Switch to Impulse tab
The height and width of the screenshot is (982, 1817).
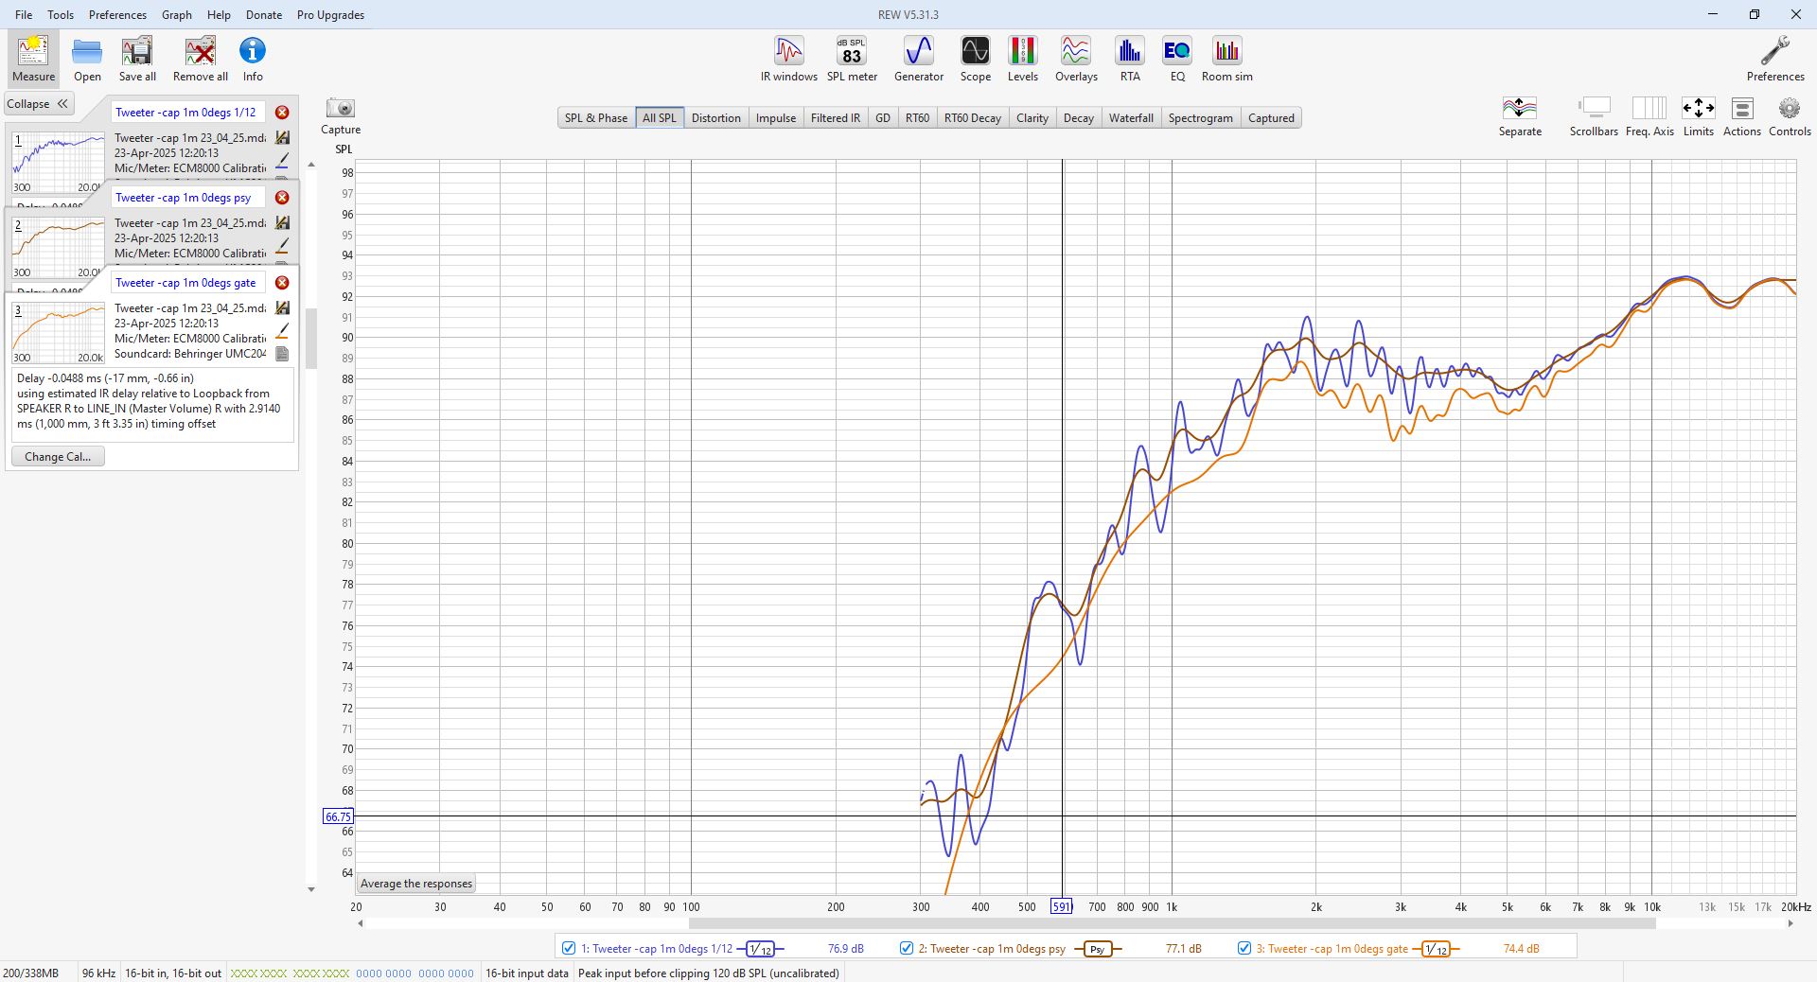tap(776, 118)
